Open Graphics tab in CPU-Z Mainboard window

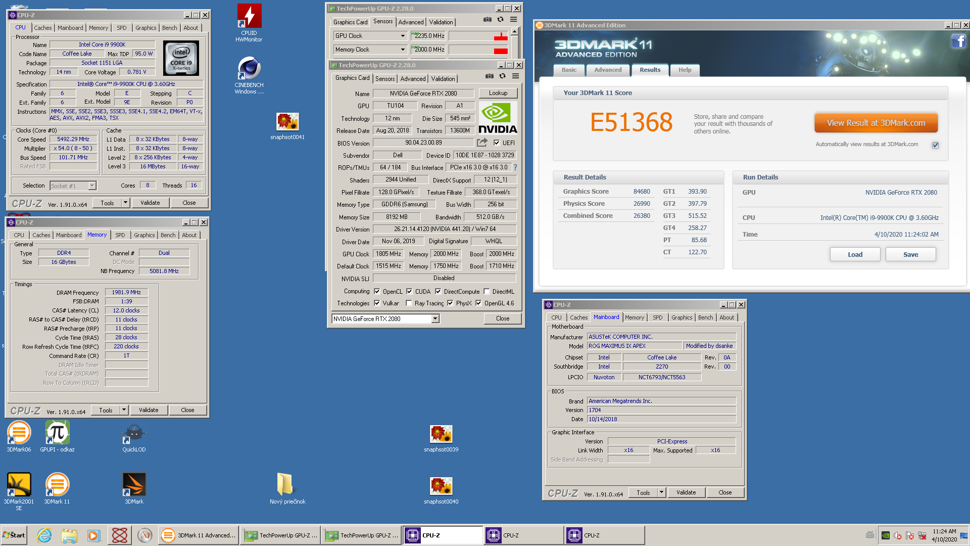682,317
